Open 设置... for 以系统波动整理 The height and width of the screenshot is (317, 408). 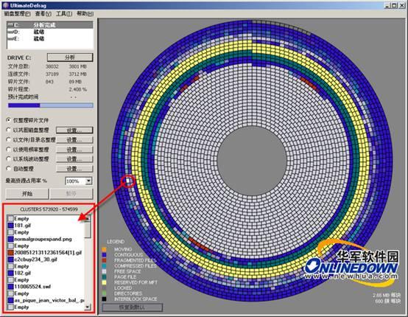pos(74,159)
